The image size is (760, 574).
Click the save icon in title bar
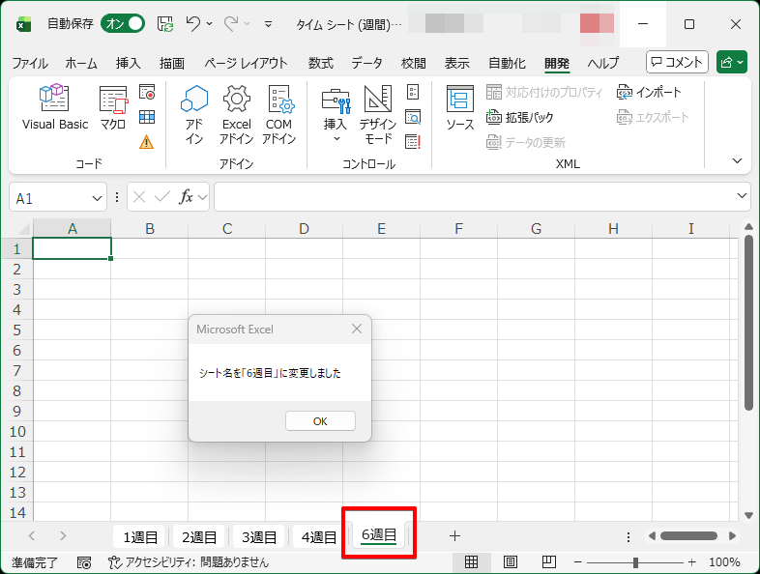click(x=165, y=24)
